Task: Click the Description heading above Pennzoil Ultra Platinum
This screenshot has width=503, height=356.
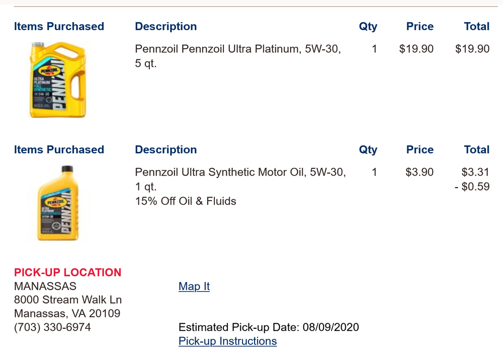Action: [x=166, y=27]
